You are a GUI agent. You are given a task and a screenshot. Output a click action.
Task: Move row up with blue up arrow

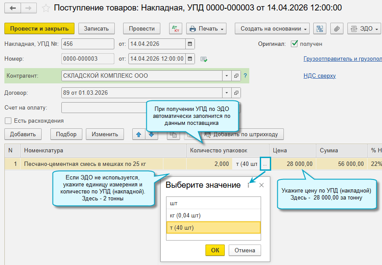(138, 134)
